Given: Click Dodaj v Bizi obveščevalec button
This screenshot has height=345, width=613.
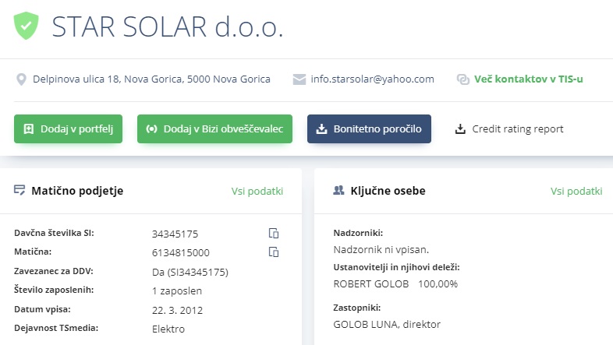Looking at the screenshot, I should click(x=214, y=128).
